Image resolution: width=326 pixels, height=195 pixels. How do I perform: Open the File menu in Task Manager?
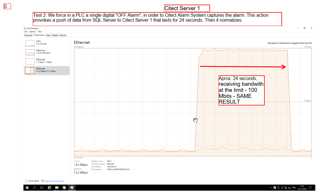coord(26,31)
